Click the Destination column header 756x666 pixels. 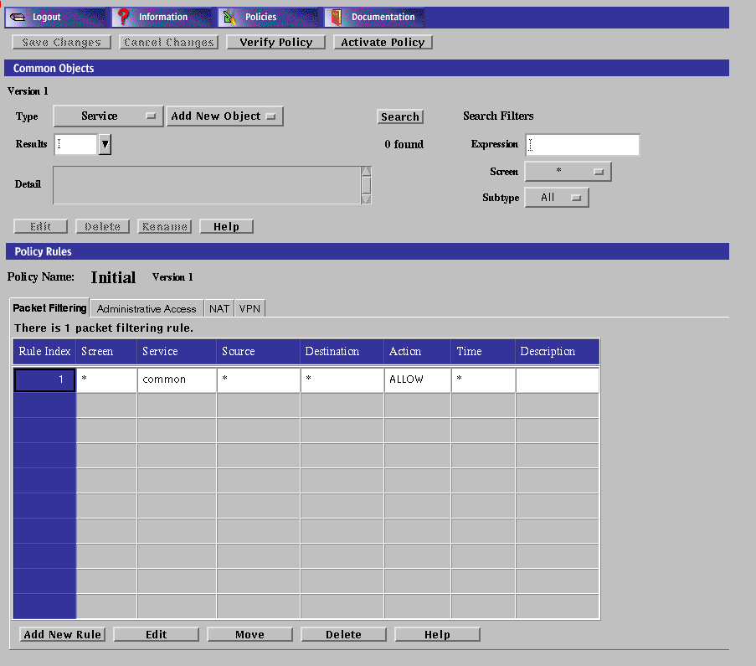click(x=342, y=351)
